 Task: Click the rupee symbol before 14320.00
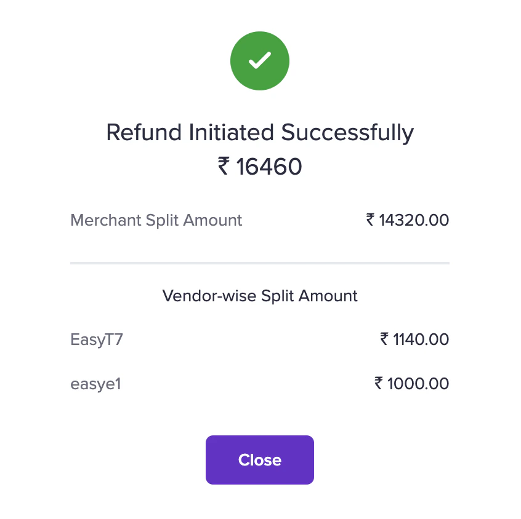pyautogui.click(x=370, y=220)
